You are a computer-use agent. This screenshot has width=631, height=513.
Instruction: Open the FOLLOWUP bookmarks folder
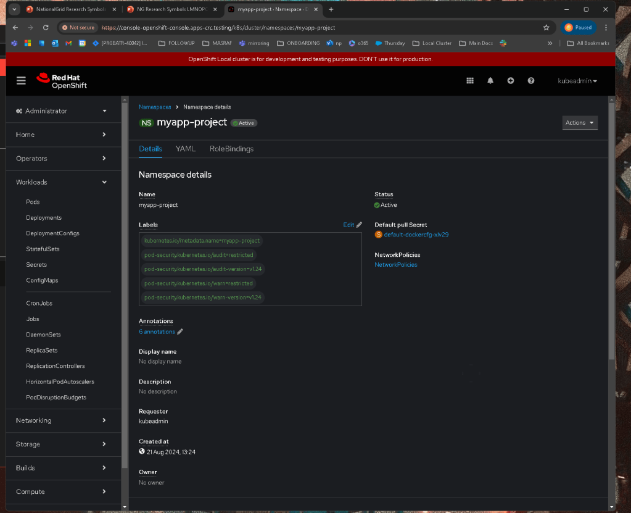coord(176,43)
